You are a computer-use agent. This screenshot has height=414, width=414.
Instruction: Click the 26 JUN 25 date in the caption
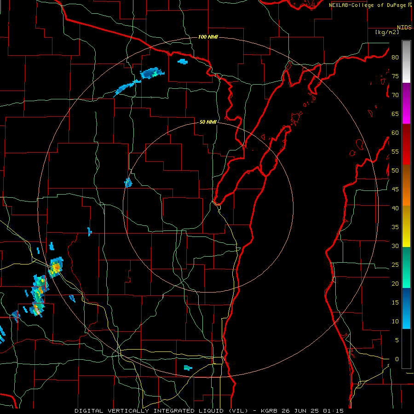[x=300, y=411]
